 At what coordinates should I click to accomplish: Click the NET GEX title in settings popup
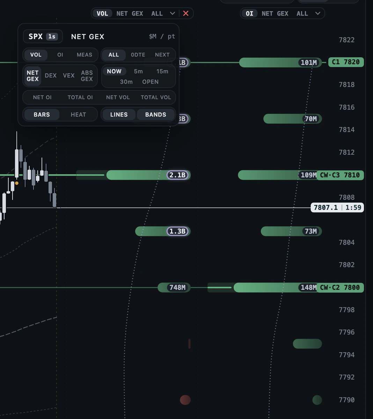click(88, 37)
